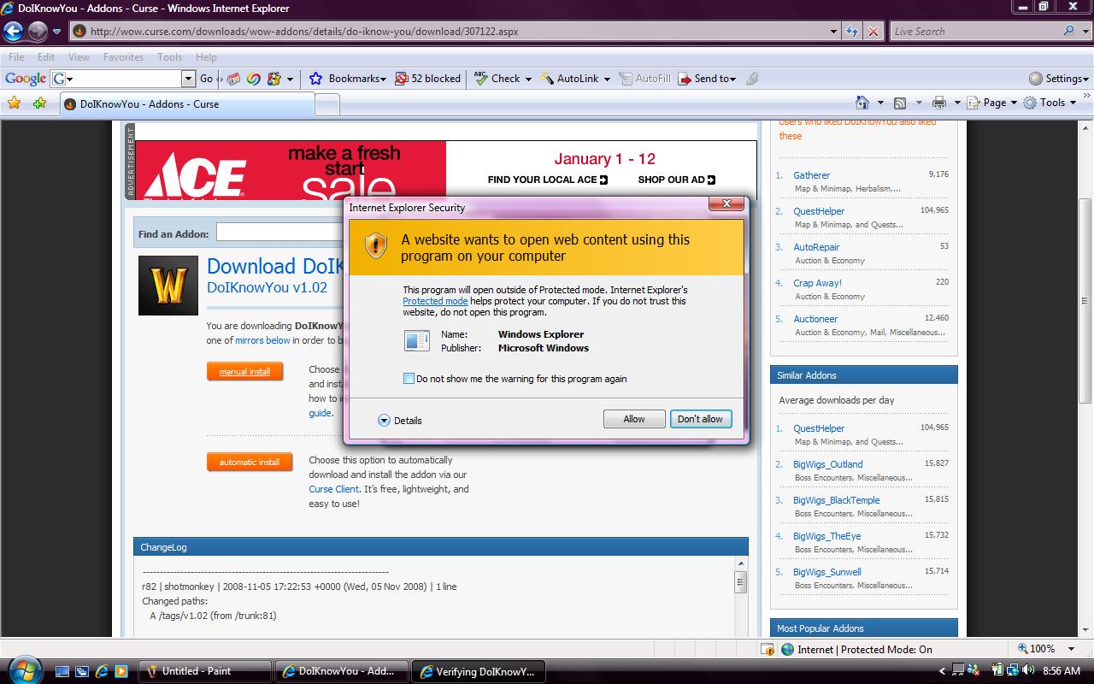Viewport: 1094px width, 684px height.
Task: Click the Protected mode link in dialog
Action: click(x=435, y=301)
